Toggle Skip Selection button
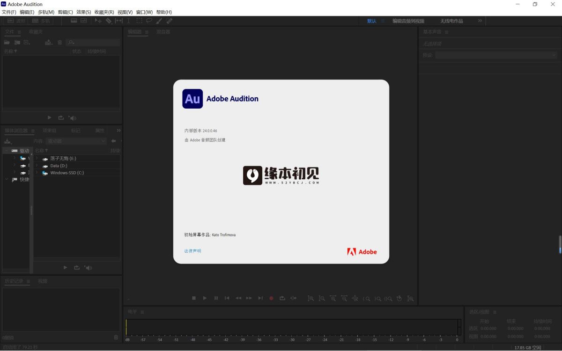The image size is (562, 351). 293,298
